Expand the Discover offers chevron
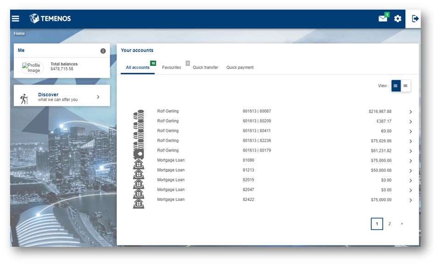 [98, 97]
